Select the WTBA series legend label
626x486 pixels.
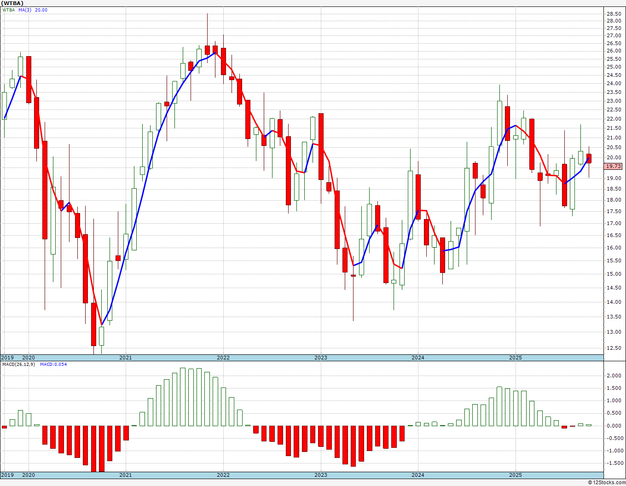point(9,10)
